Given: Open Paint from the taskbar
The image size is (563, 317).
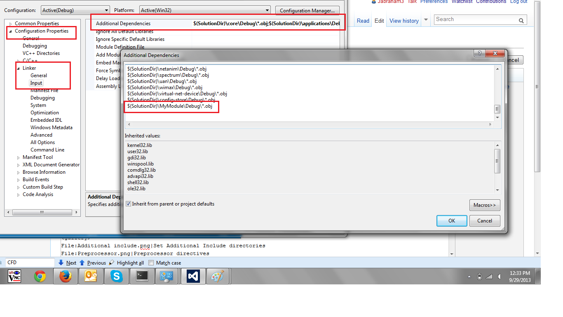Looking at the screenshot, I should point(217,276).
